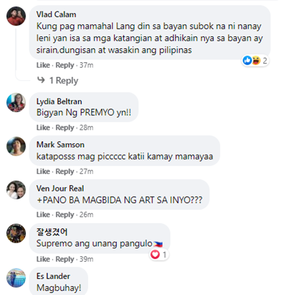Open the 26m timestamp on Ven's comment
The height and width of the screenshot is (295, 292).
click(x=86, y=215)
